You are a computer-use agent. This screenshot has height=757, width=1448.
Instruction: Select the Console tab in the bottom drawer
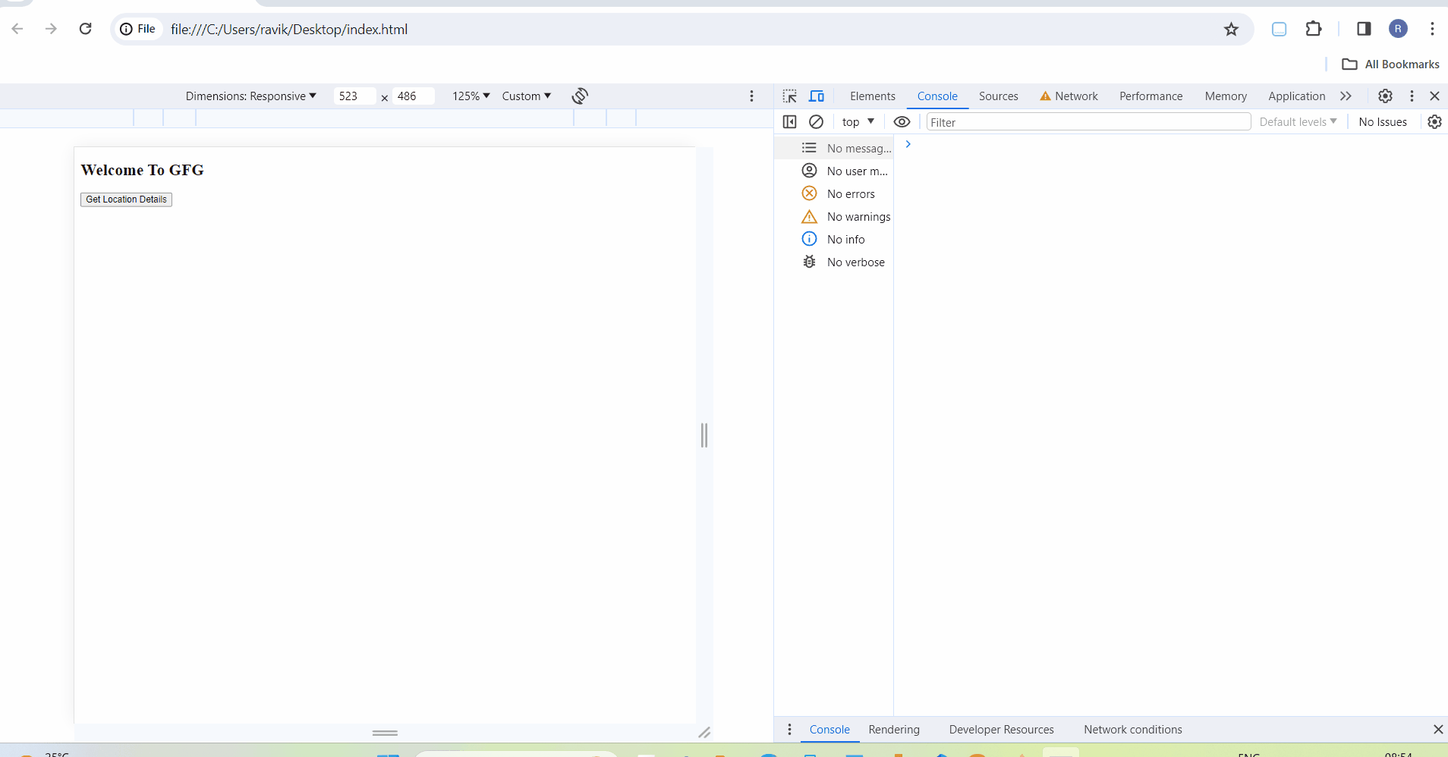tap(829, 730)
